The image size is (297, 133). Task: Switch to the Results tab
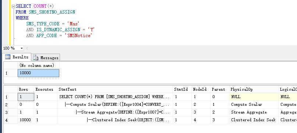pyautogui.click(x=17, y=57)
